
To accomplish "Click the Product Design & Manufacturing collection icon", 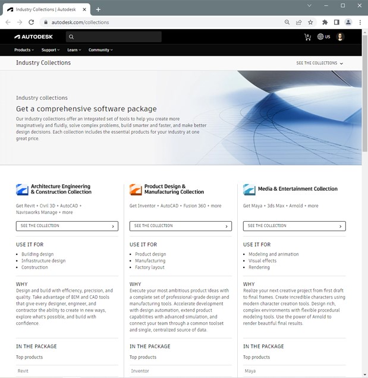I will point(136,190).
